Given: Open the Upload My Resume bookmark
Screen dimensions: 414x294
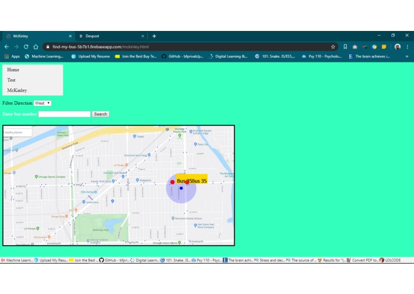Looking at the screenshot, I should (91, 57).
